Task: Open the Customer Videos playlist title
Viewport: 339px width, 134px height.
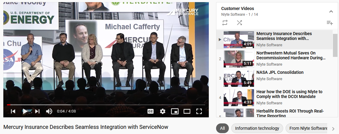Action: (238, 8)
